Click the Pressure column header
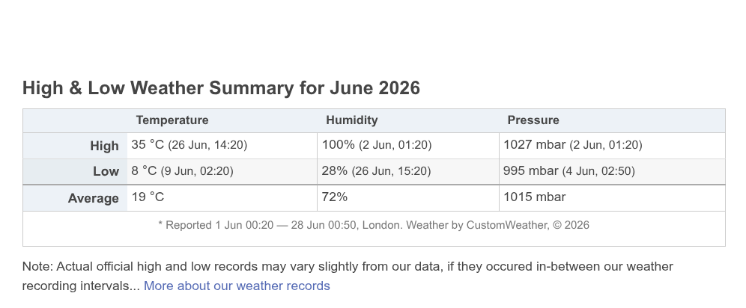This screenshot has width=746, height=308. pyautogui.click(x=533, y=120)
